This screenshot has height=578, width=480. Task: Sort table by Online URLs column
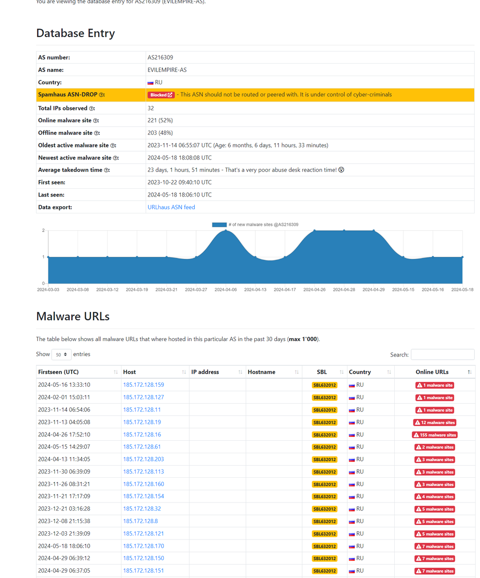[x=434, y=372]
